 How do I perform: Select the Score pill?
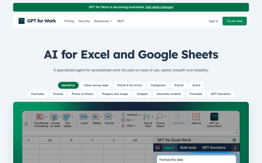point(196,85)
